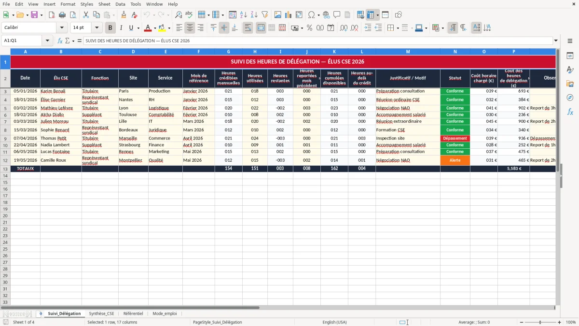Click column header M
This screenshot has width=579, height=326.
point(408,51)
